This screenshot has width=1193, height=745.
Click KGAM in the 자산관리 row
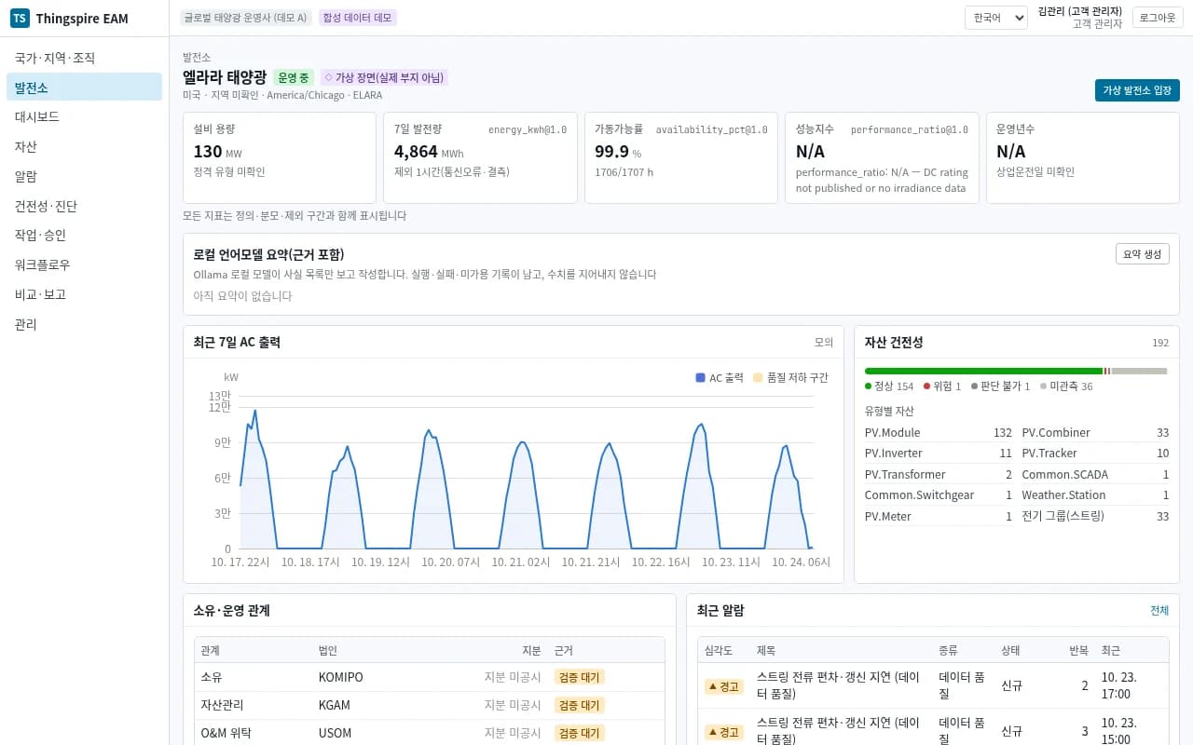[334, 705]
